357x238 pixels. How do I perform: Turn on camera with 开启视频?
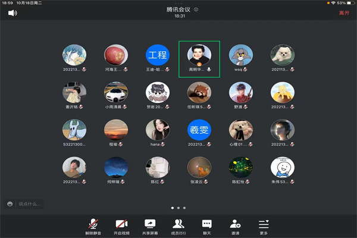pos(121,225)
